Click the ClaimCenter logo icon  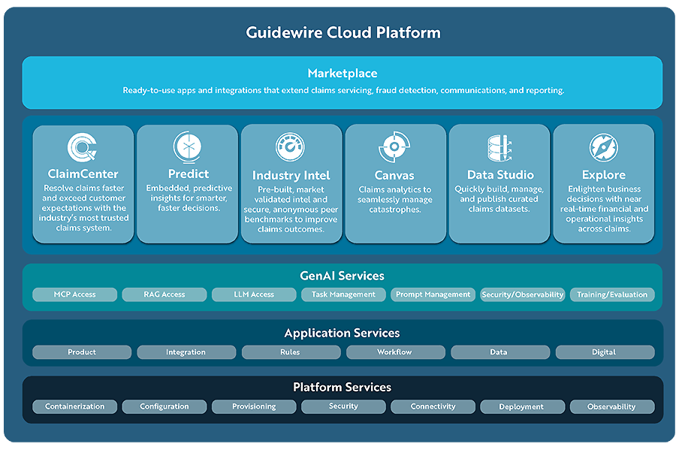[x=82, y=147]
